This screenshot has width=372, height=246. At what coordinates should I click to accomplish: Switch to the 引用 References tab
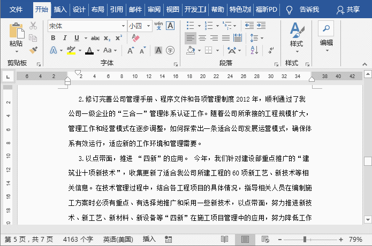point(117,10)
